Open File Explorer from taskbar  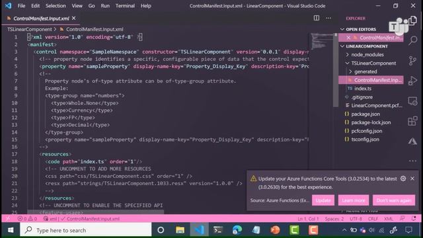[x=180, y=230]
